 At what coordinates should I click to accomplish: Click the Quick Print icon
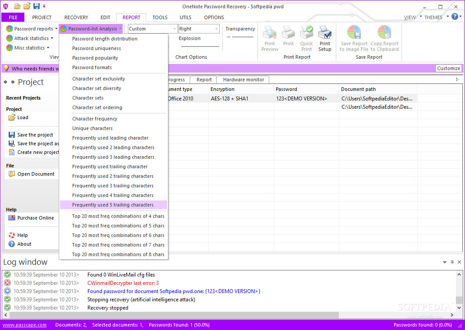click(x=307, y=32)
